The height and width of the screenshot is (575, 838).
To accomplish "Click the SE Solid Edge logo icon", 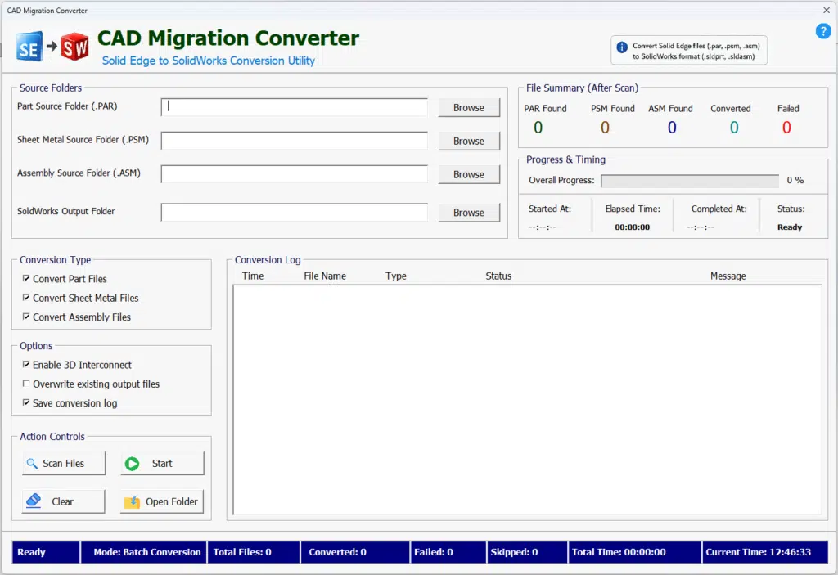I will pyautogui.click(x=29, y=47).
